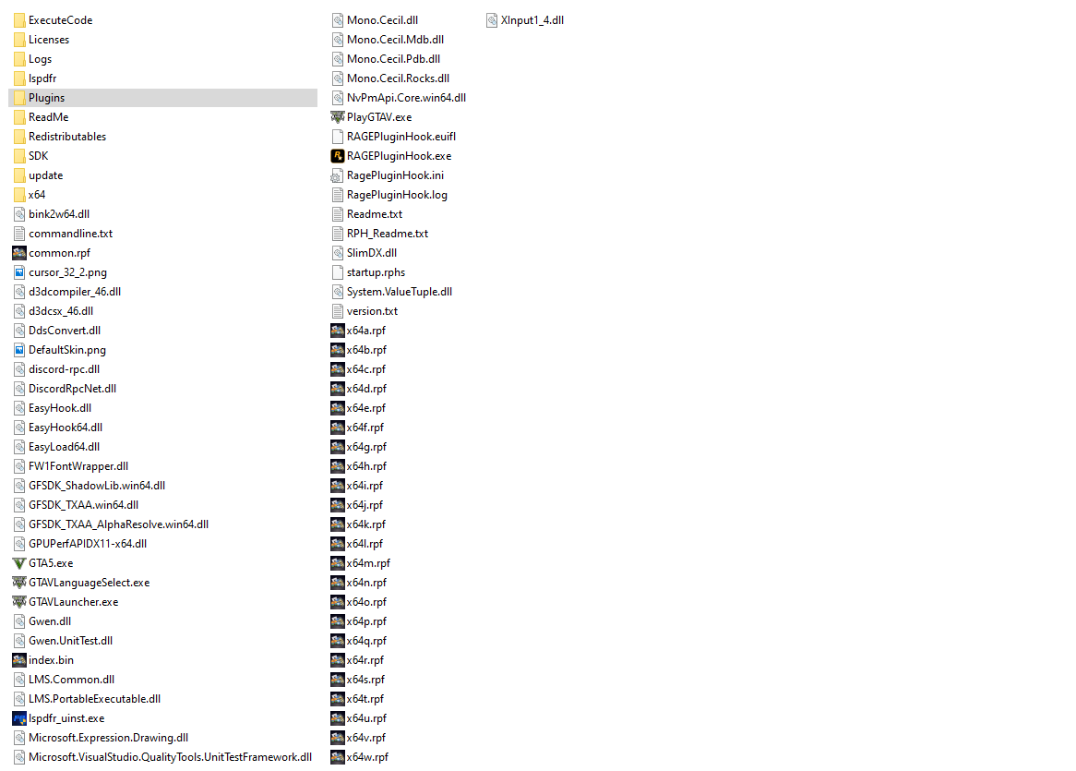Select the lspdfr_uinst.exe icon

pyautogui.click(x=19, y=718)
